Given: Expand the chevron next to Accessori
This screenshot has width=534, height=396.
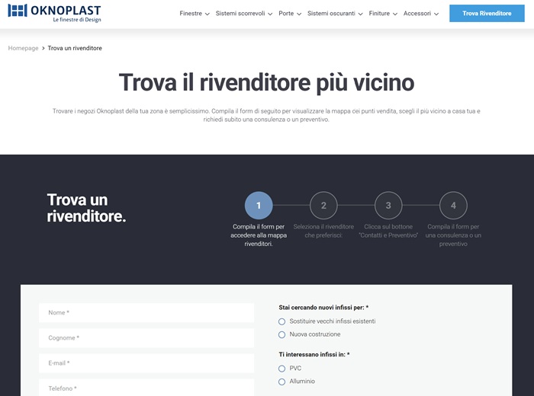Looking at the screenshot, I should tap(436, 14).
